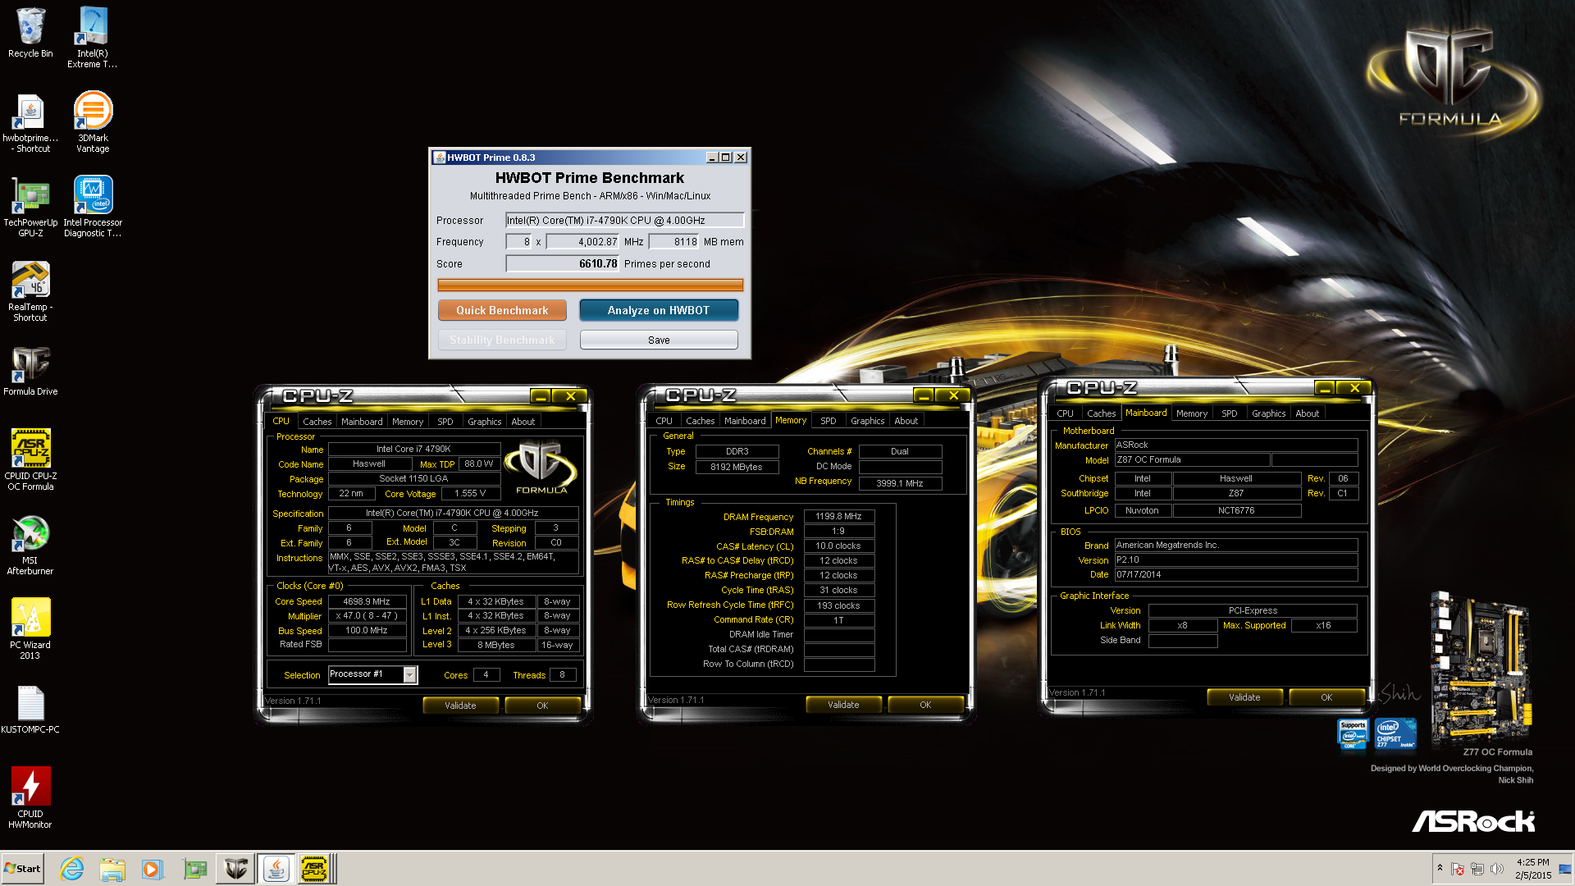The image size is (1575, 886).
Task: Click Validate in right CPU-Z window
Action: 1244,697
